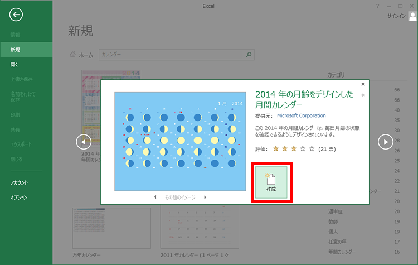The width and height of the screenshot is (418, 265).
Task: Filter by the 教師 category
Action: [333, 221]
